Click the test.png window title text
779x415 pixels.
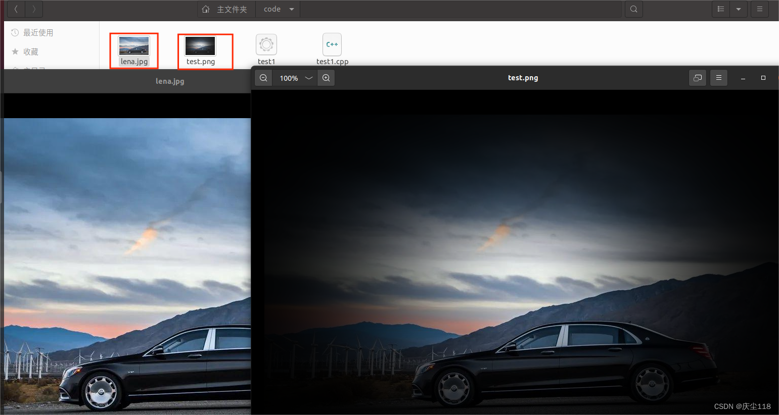click(x=523, y=78)
